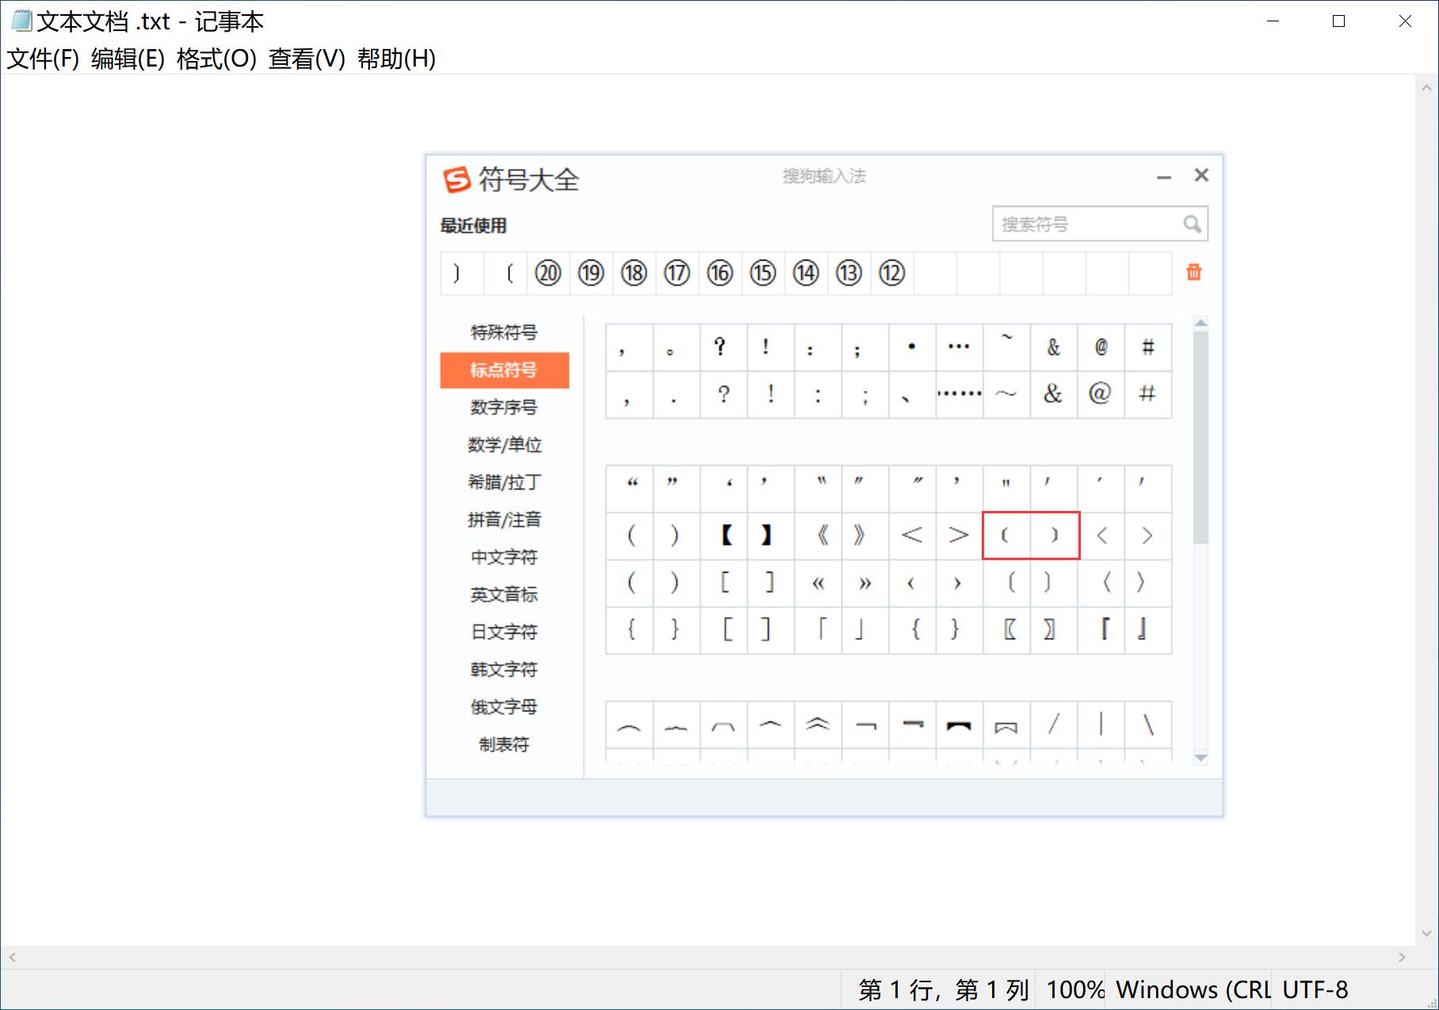The width and height of the screenshot is (1439, 1010).
Task: Open the 帮助(H) menu
Action: pos(396,59)
